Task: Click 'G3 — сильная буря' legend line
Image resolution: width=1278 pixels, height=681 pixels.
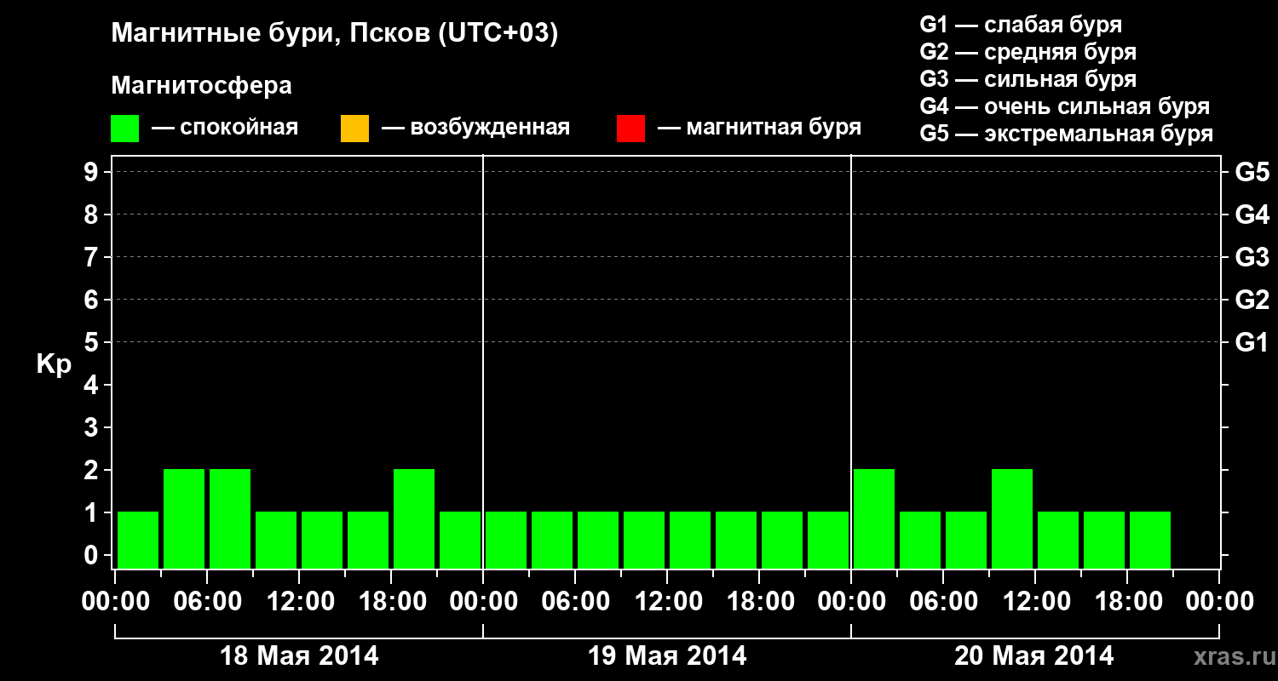Action: (x=1028, y=79)
